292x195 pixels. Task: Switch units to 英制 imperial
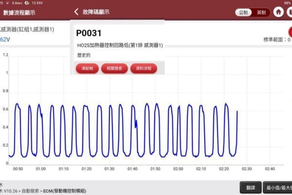(x=261, y=13)
